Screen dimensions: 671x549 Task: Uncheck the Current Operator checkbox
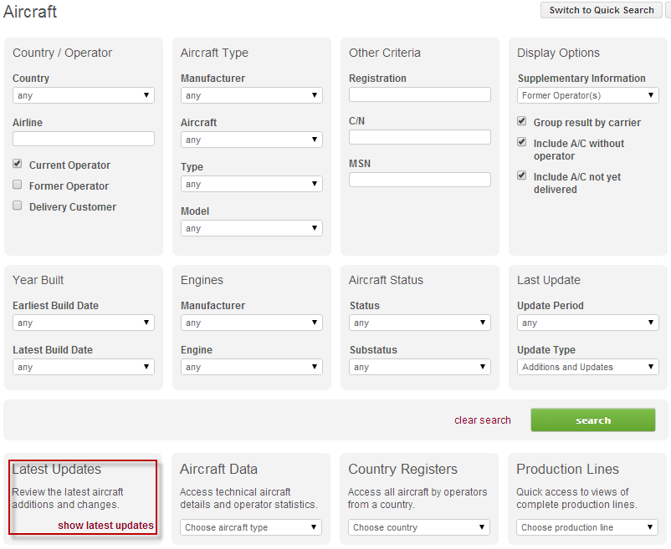pos(18,165)
